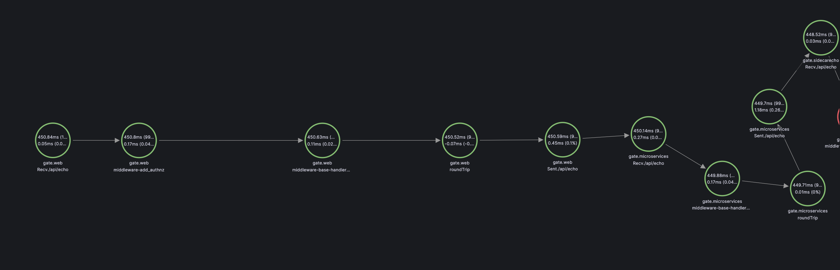
Task: Select the gate.microservices Recv./api/echo node circle
Action: coord(648,134)
